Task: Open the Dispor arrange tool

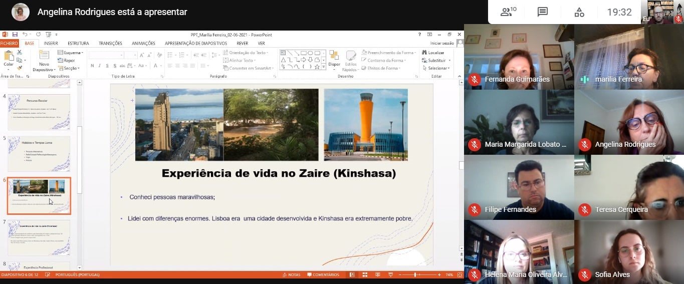Action: pyautogui.click(x=334, y=59)
